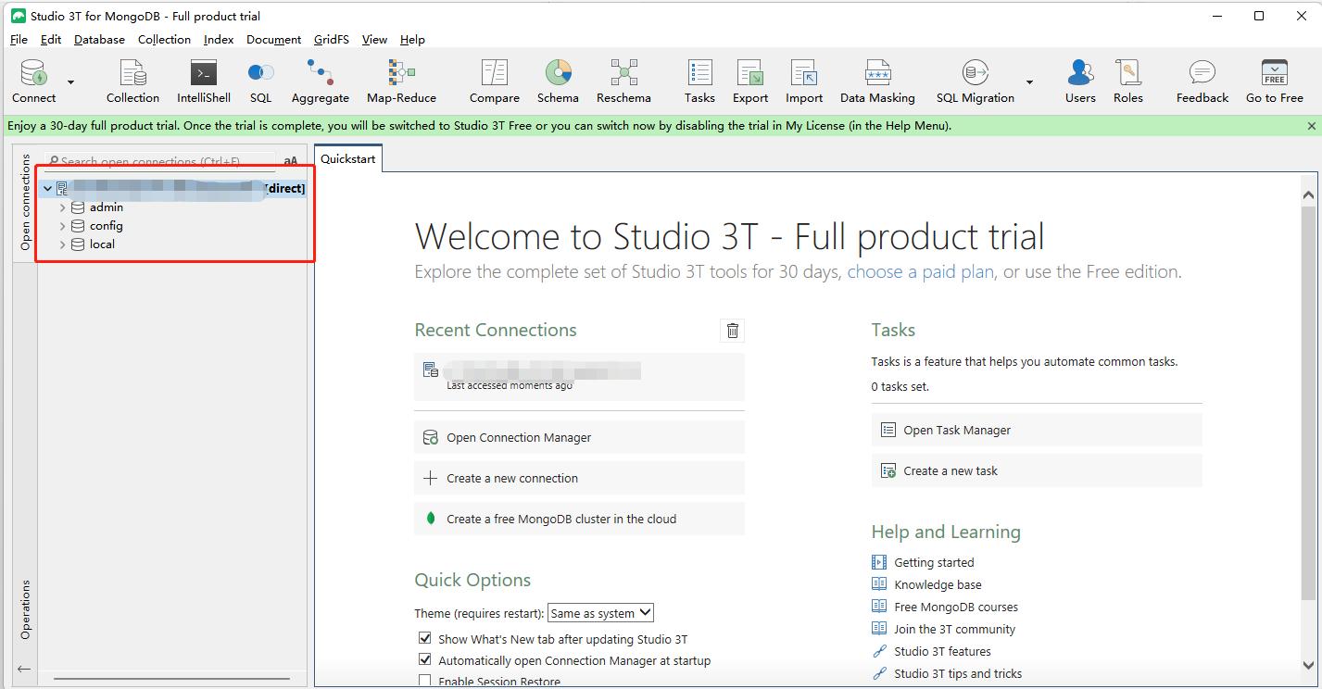1322x689 pixels.
Task: Open the Free MongoDB courses link
Action: [x=956, y=607]
